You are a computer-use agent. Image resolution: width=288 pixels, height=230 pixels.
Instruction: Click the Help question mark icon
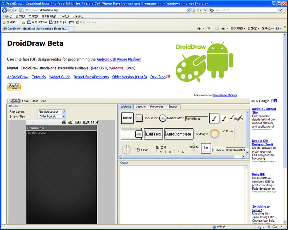(x=277, y=28)
